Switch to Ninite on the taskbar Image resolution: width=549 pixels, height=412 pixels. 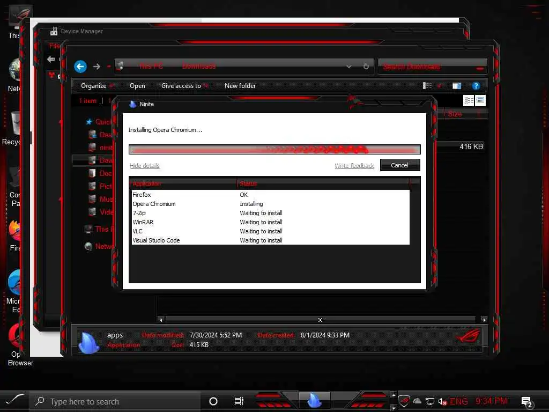314,400
